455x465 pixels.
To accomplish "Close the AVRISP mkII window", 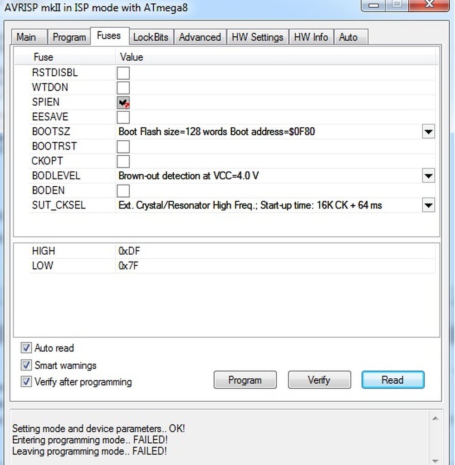I will tap(430, 5).
